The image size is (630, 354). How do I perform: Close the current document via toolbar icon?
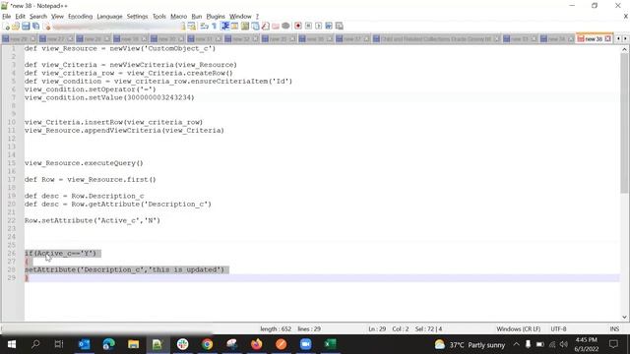[46, 27]
